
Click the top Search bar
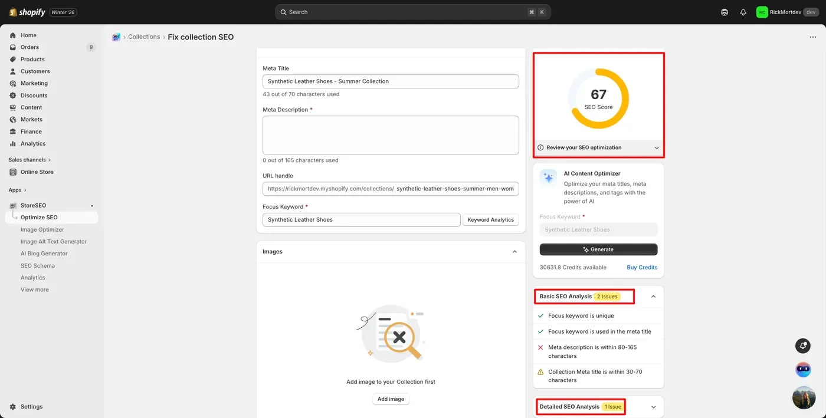(x=412, y=12)
